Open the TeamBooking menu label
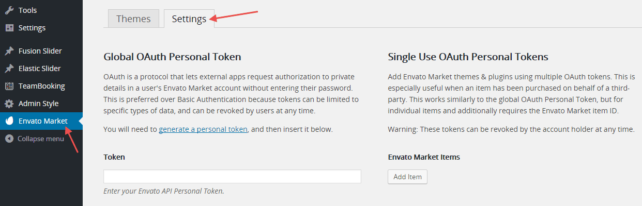642x206 pixels. 41,86
